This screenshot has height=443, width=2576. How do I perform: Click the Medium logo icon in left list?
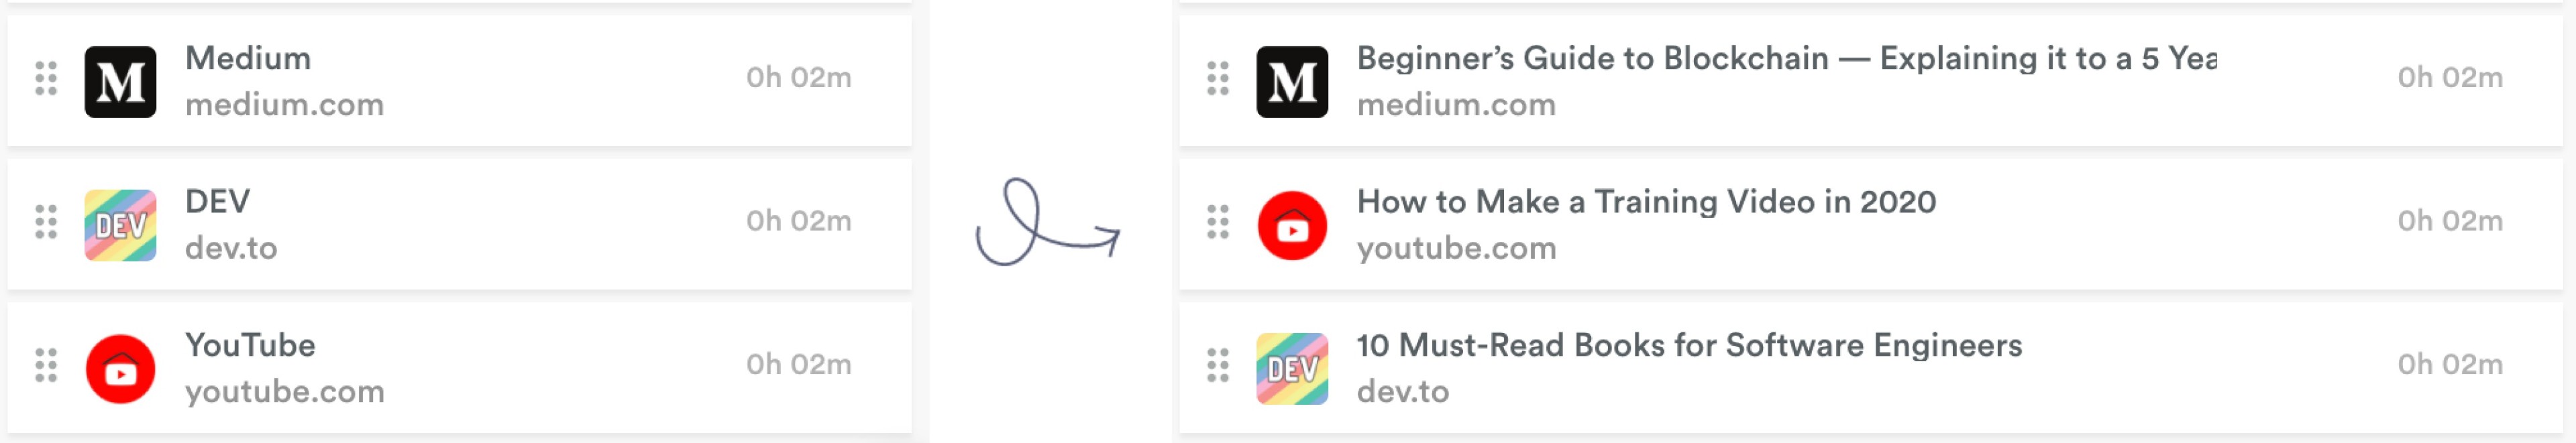coord(120,82)
